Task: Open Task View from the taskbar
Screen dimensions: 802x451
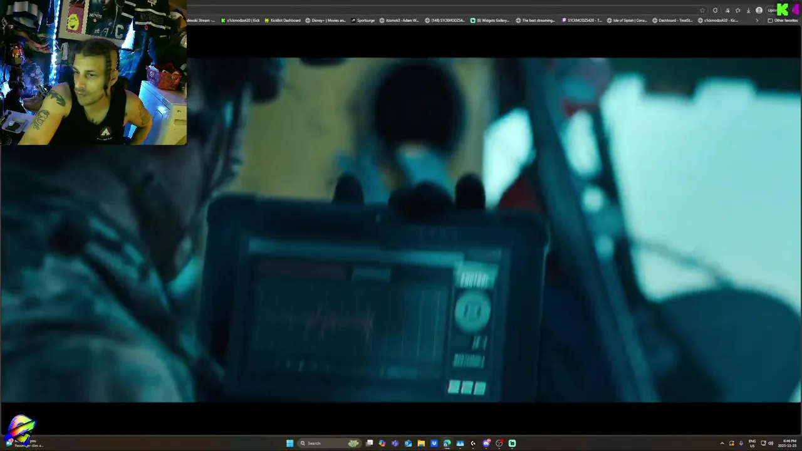Action: (370, 443)
